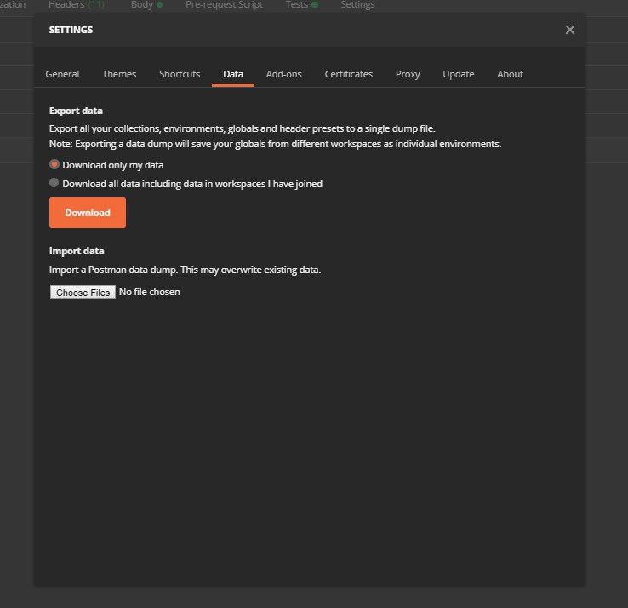Click Choose Files to import a dump
This screenshot has width=628, height=608.
pyautogui.click(x=83, y=293)
